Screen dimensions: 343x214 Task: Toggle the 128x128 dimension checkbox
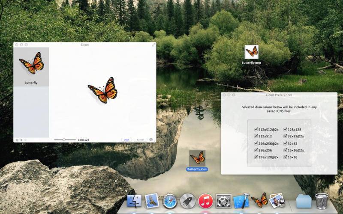tap(285, 129)
